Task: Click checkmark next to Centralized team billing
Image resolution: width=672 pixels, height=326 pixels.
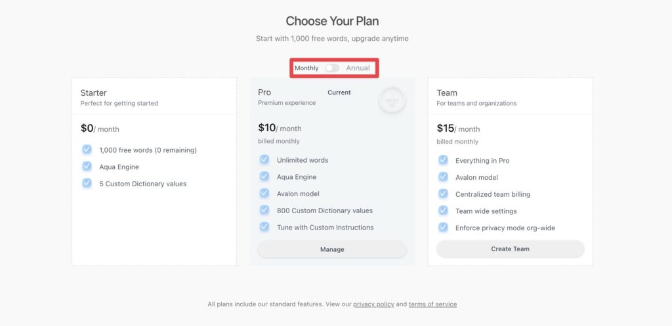Action: point(443,194)
